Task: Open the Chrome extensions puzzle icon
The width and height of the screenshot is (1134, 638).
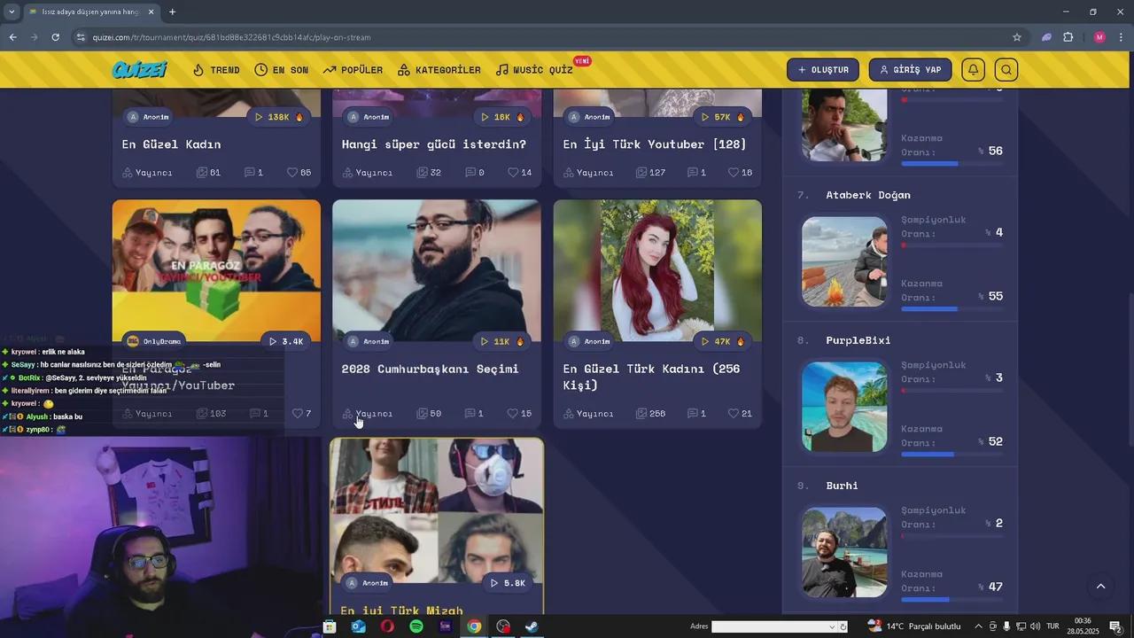Action: tap(1068, 37)
